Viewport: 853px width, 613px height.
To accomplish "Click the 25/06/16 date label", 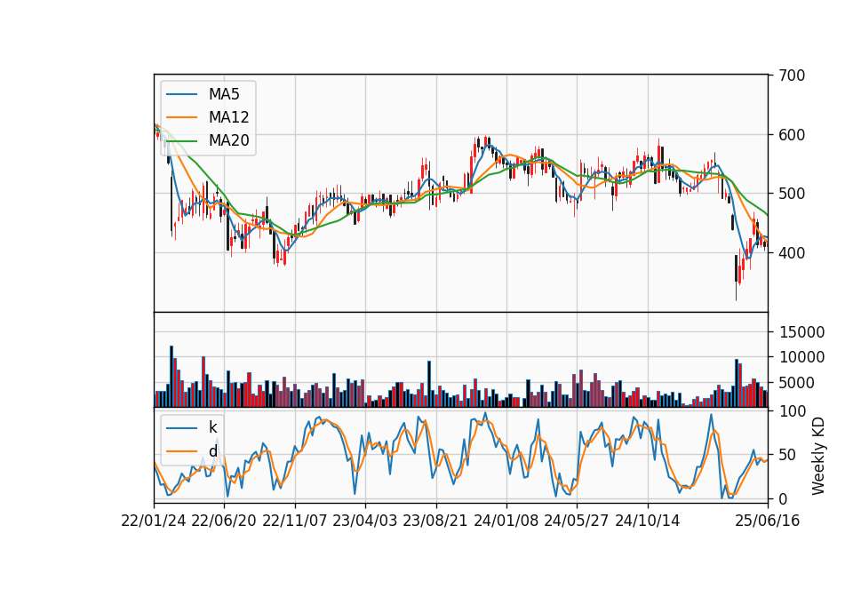I will pyautogui.click(x=768, y=521).
